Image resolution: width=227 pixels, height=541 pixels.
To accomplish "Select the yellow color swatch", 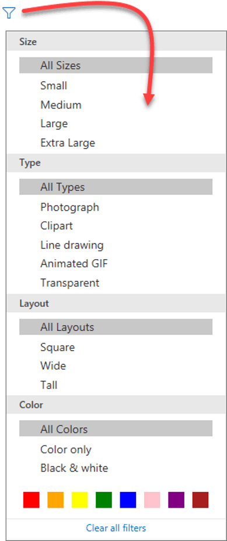I will (x=80, y=500).
